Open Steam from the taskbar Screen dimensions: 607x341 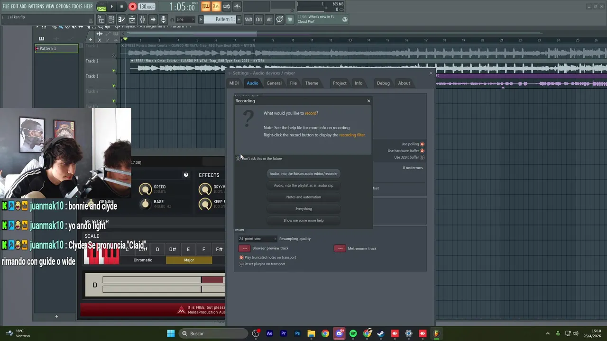[381, 333]
